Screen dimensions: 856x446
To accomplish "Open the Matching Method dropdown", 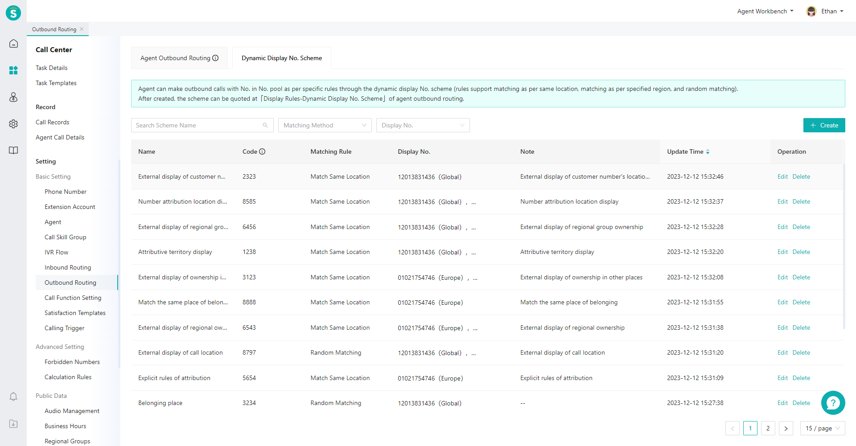I will (x=325, y=125).
